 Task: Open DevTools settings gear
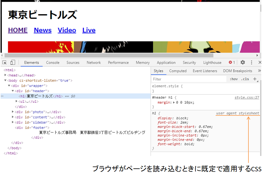click(x=243, y=63)
